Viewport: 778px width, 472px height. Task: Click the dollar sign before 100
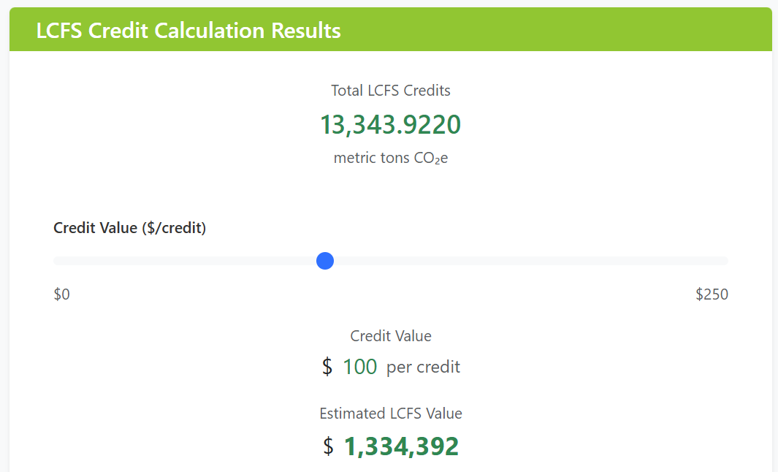327,367
